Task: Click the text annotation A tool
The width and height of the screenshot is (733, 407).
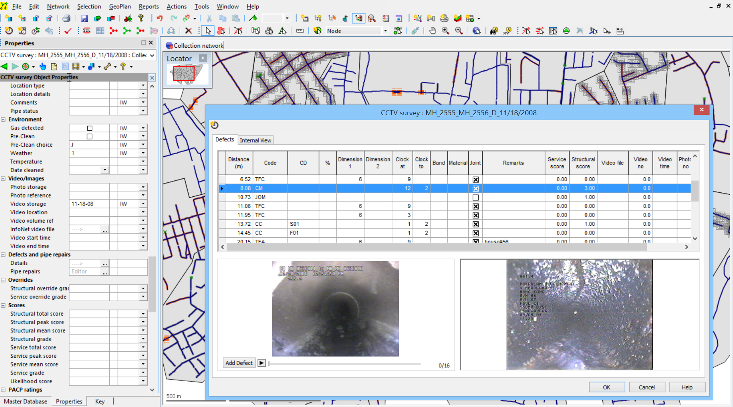Action: click(x=282, y=31)
